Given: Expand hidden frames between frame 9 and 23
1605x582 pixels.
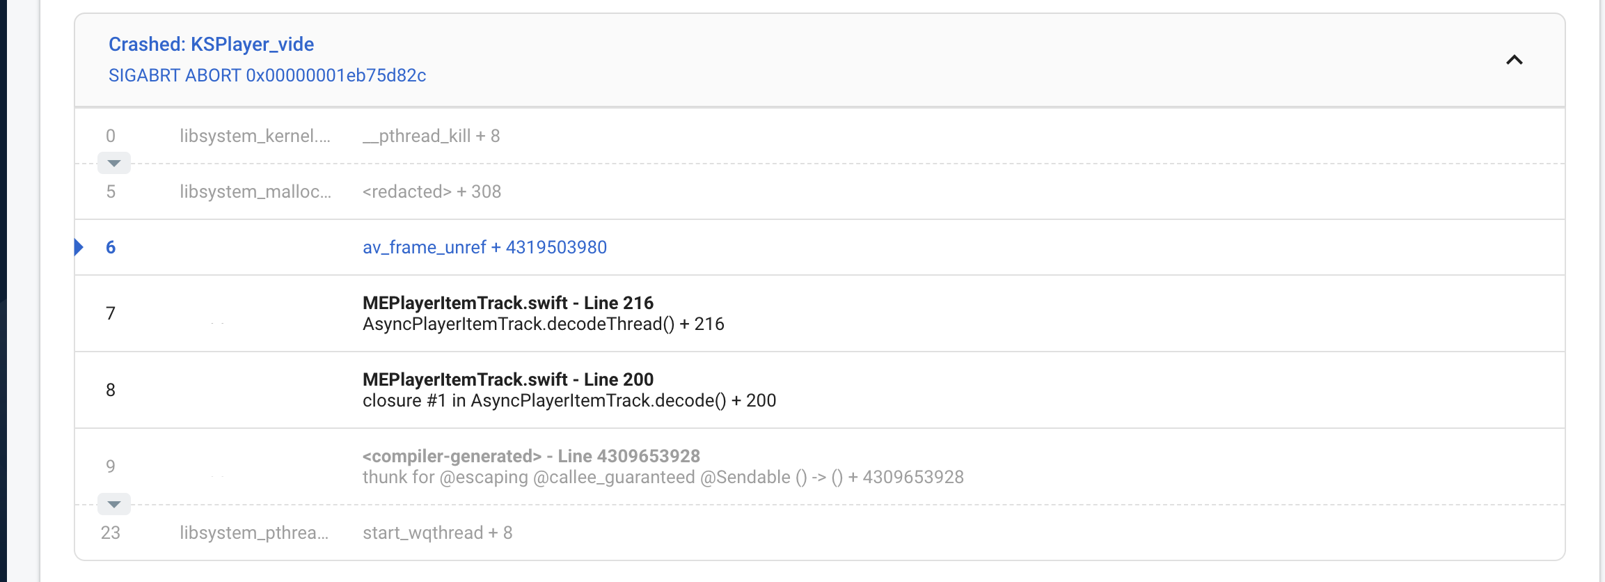Looking at the screenshot, I should pos(113,503).
